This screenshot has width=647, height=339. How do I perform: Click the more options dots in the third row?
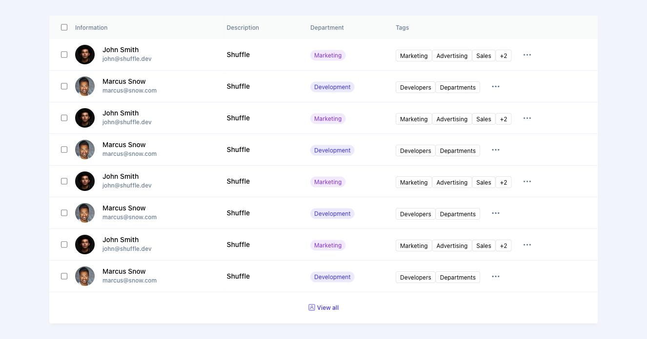click(x=527, y=118)
